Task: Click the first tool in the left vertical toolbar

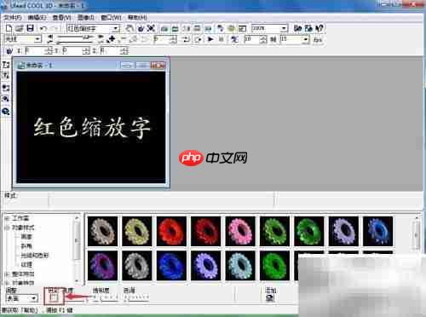Action: pyautogui.click(x=6, y=65)
